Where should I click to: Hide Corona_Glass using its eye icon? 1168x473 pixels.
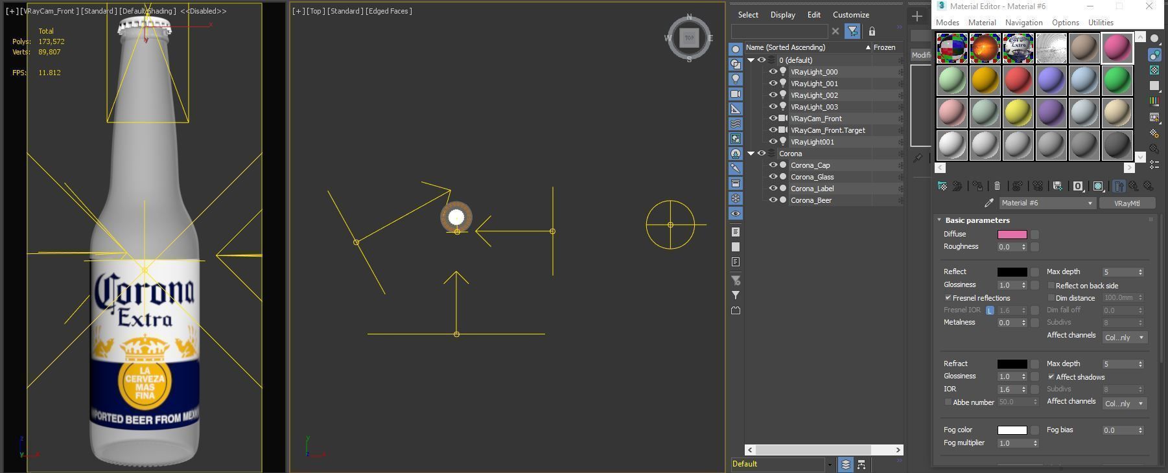773,177
